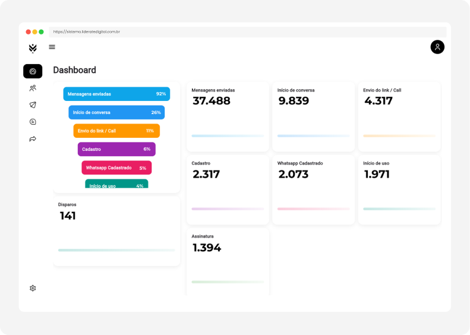Open settings gear at sidebar bottom
Viewport: 470px width, 335px height.
[x=33, y=288]
